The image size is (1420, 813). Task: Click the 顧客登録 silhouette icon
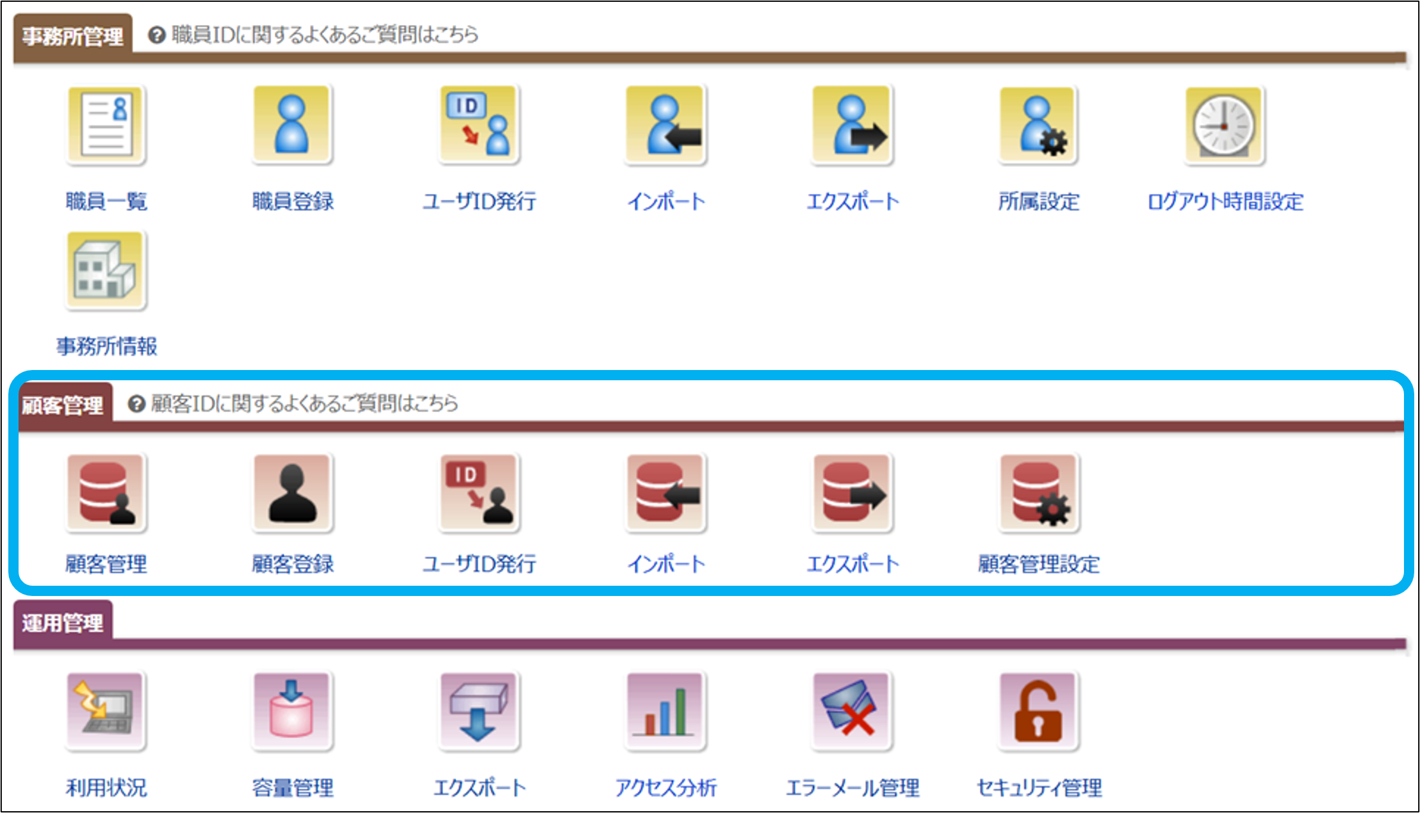coord(293,493)
